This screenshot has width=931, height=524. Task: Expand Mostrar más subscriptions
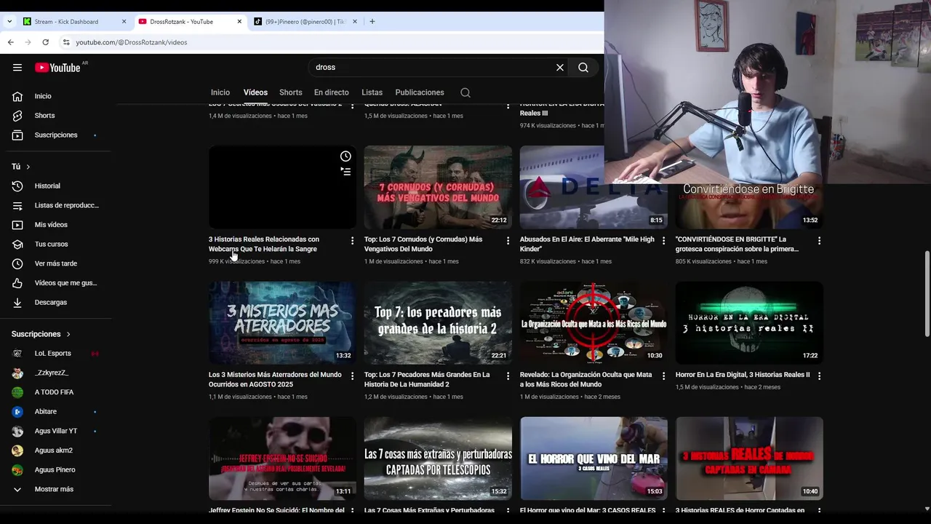(x=55, y=490)
